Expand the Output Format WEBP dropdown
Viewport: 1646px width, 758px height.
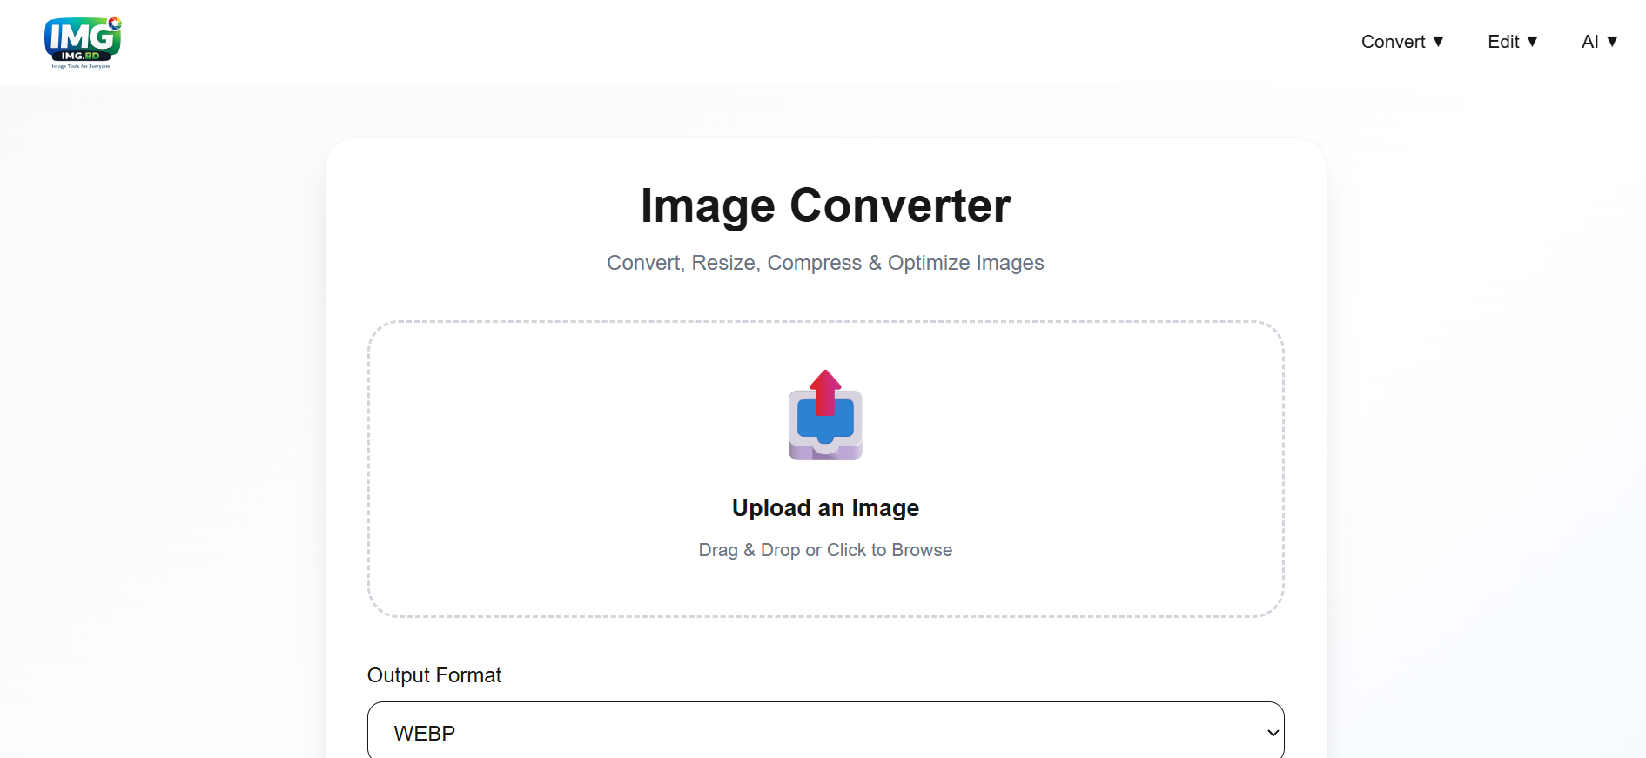click(x=825, y=732)
